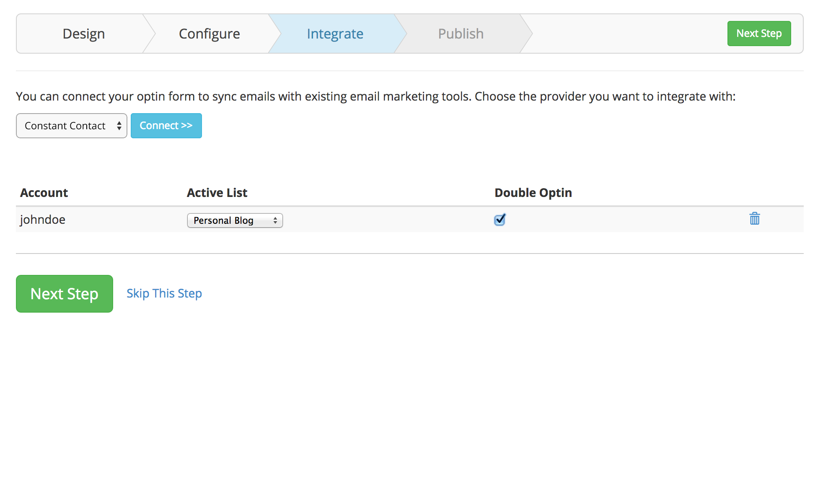
Task: Click the arrows on the provider selector
Action: (119, 126)
